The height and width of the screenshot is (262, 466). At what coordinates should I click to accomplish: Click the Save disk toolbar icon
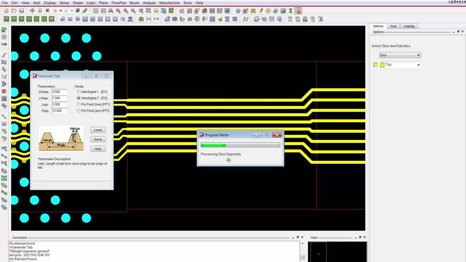point(21,11)
